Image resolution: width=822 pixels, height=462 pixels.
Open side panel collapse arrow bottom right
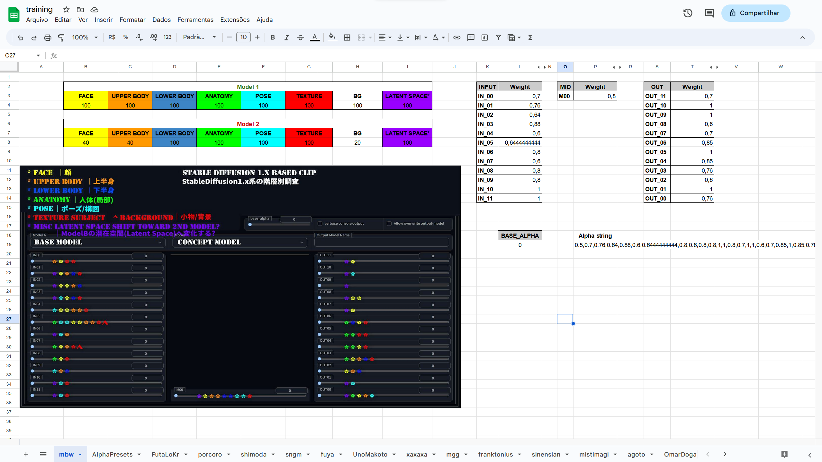click(809, 455)
